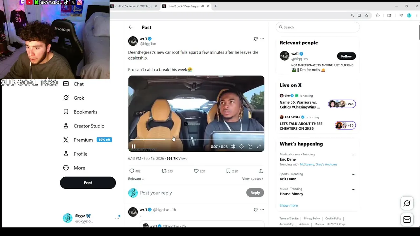Share the post with the upload icon
420x236 pixels.
(261, 171)
